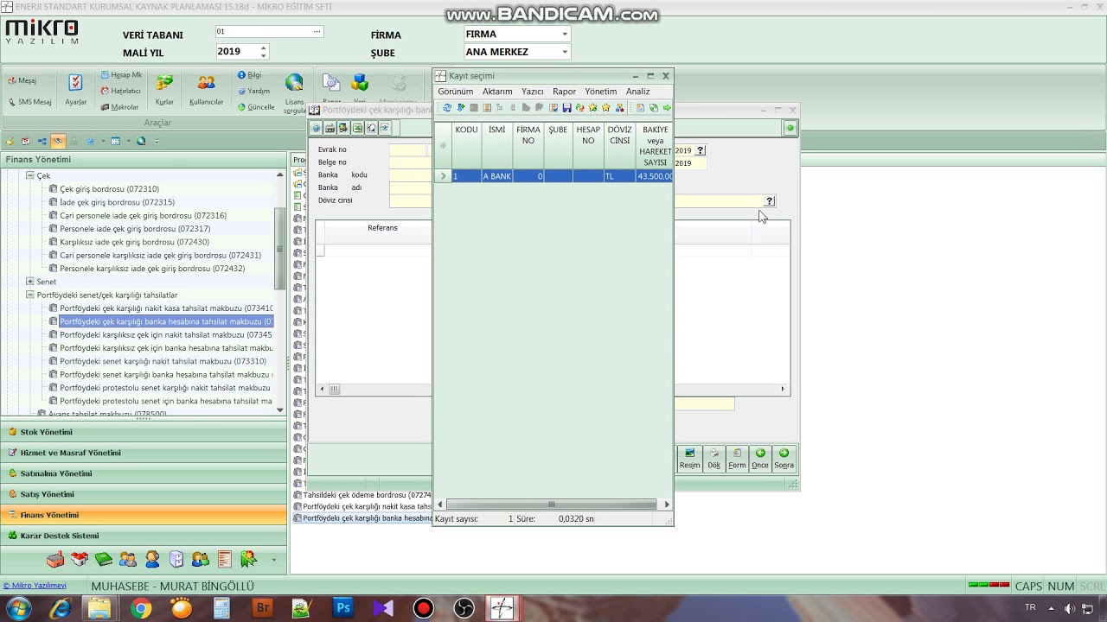Image resolution: width=1107 pixels, height=622 pixels.
Task: Open Hesap Mk calculator tool
Action: pos(121,75)
